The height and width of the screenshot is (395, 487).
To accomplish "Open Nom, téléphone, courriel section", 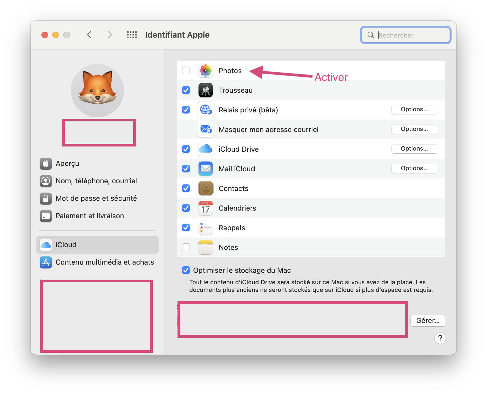I will tap(97, 181).
